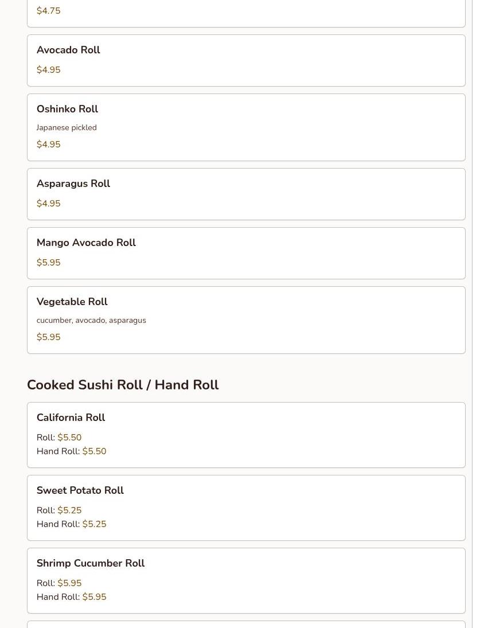Choose the California Roll item title
The width and height of the screenshot is (484, 628).
pos(71,418)
